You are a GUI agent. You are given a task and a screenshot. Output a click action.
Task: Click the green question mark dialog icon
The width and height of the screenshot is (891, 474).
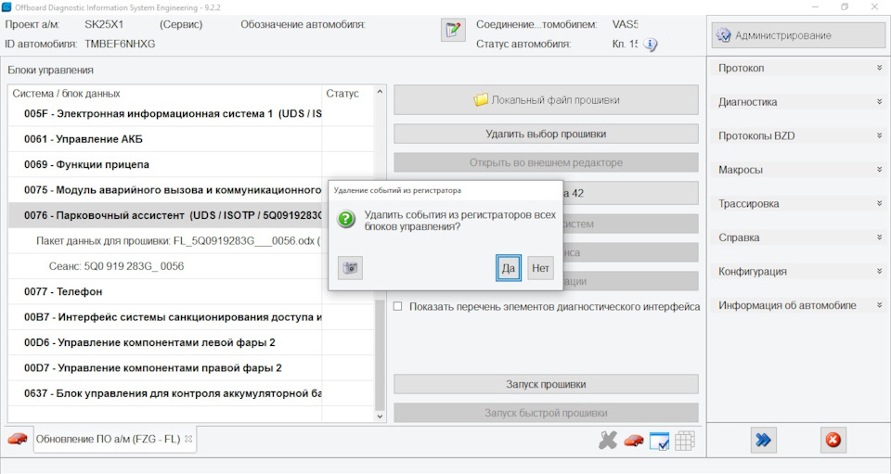click(346, 219)
